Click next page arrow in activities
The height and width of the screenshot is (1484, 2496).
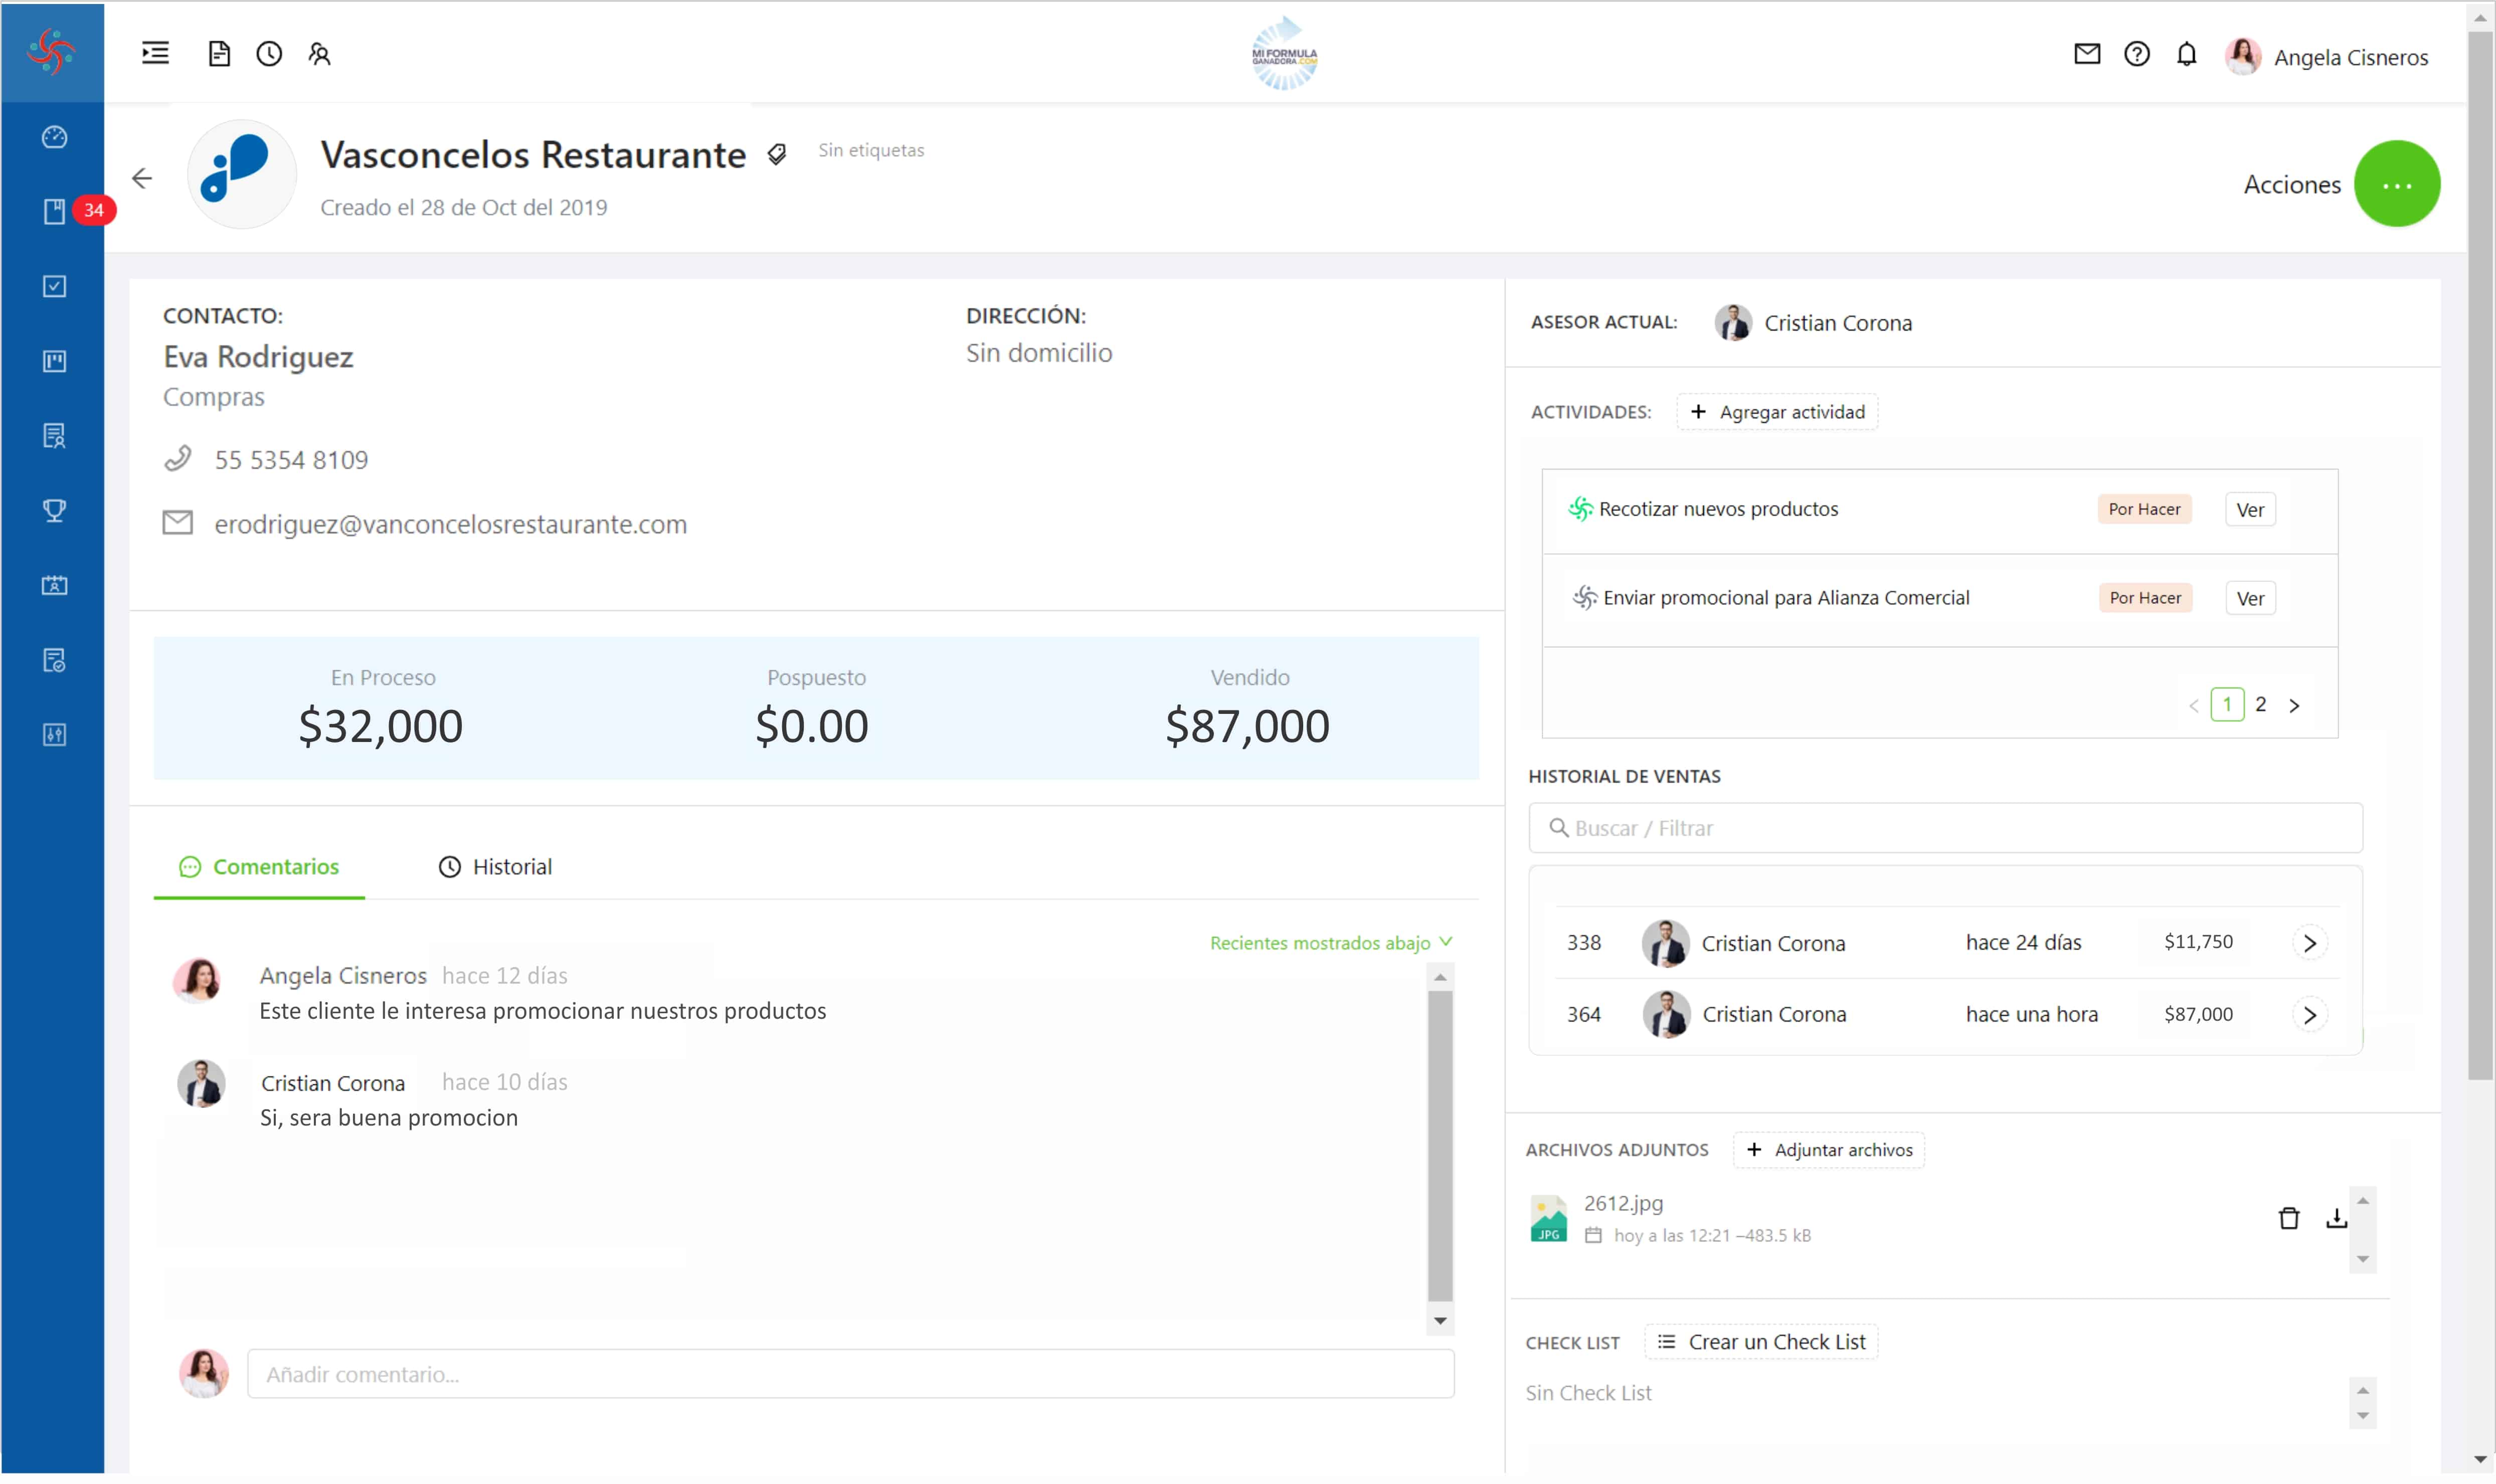pyautogui.click(x=2294, y=706)
